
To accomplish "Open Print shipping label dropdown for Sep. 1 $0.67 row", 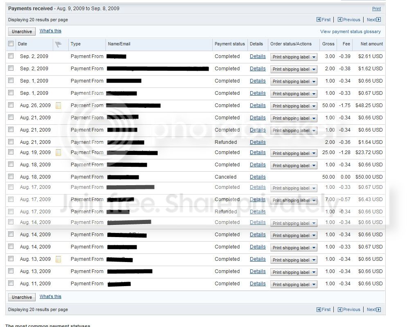I will [294, 94].
